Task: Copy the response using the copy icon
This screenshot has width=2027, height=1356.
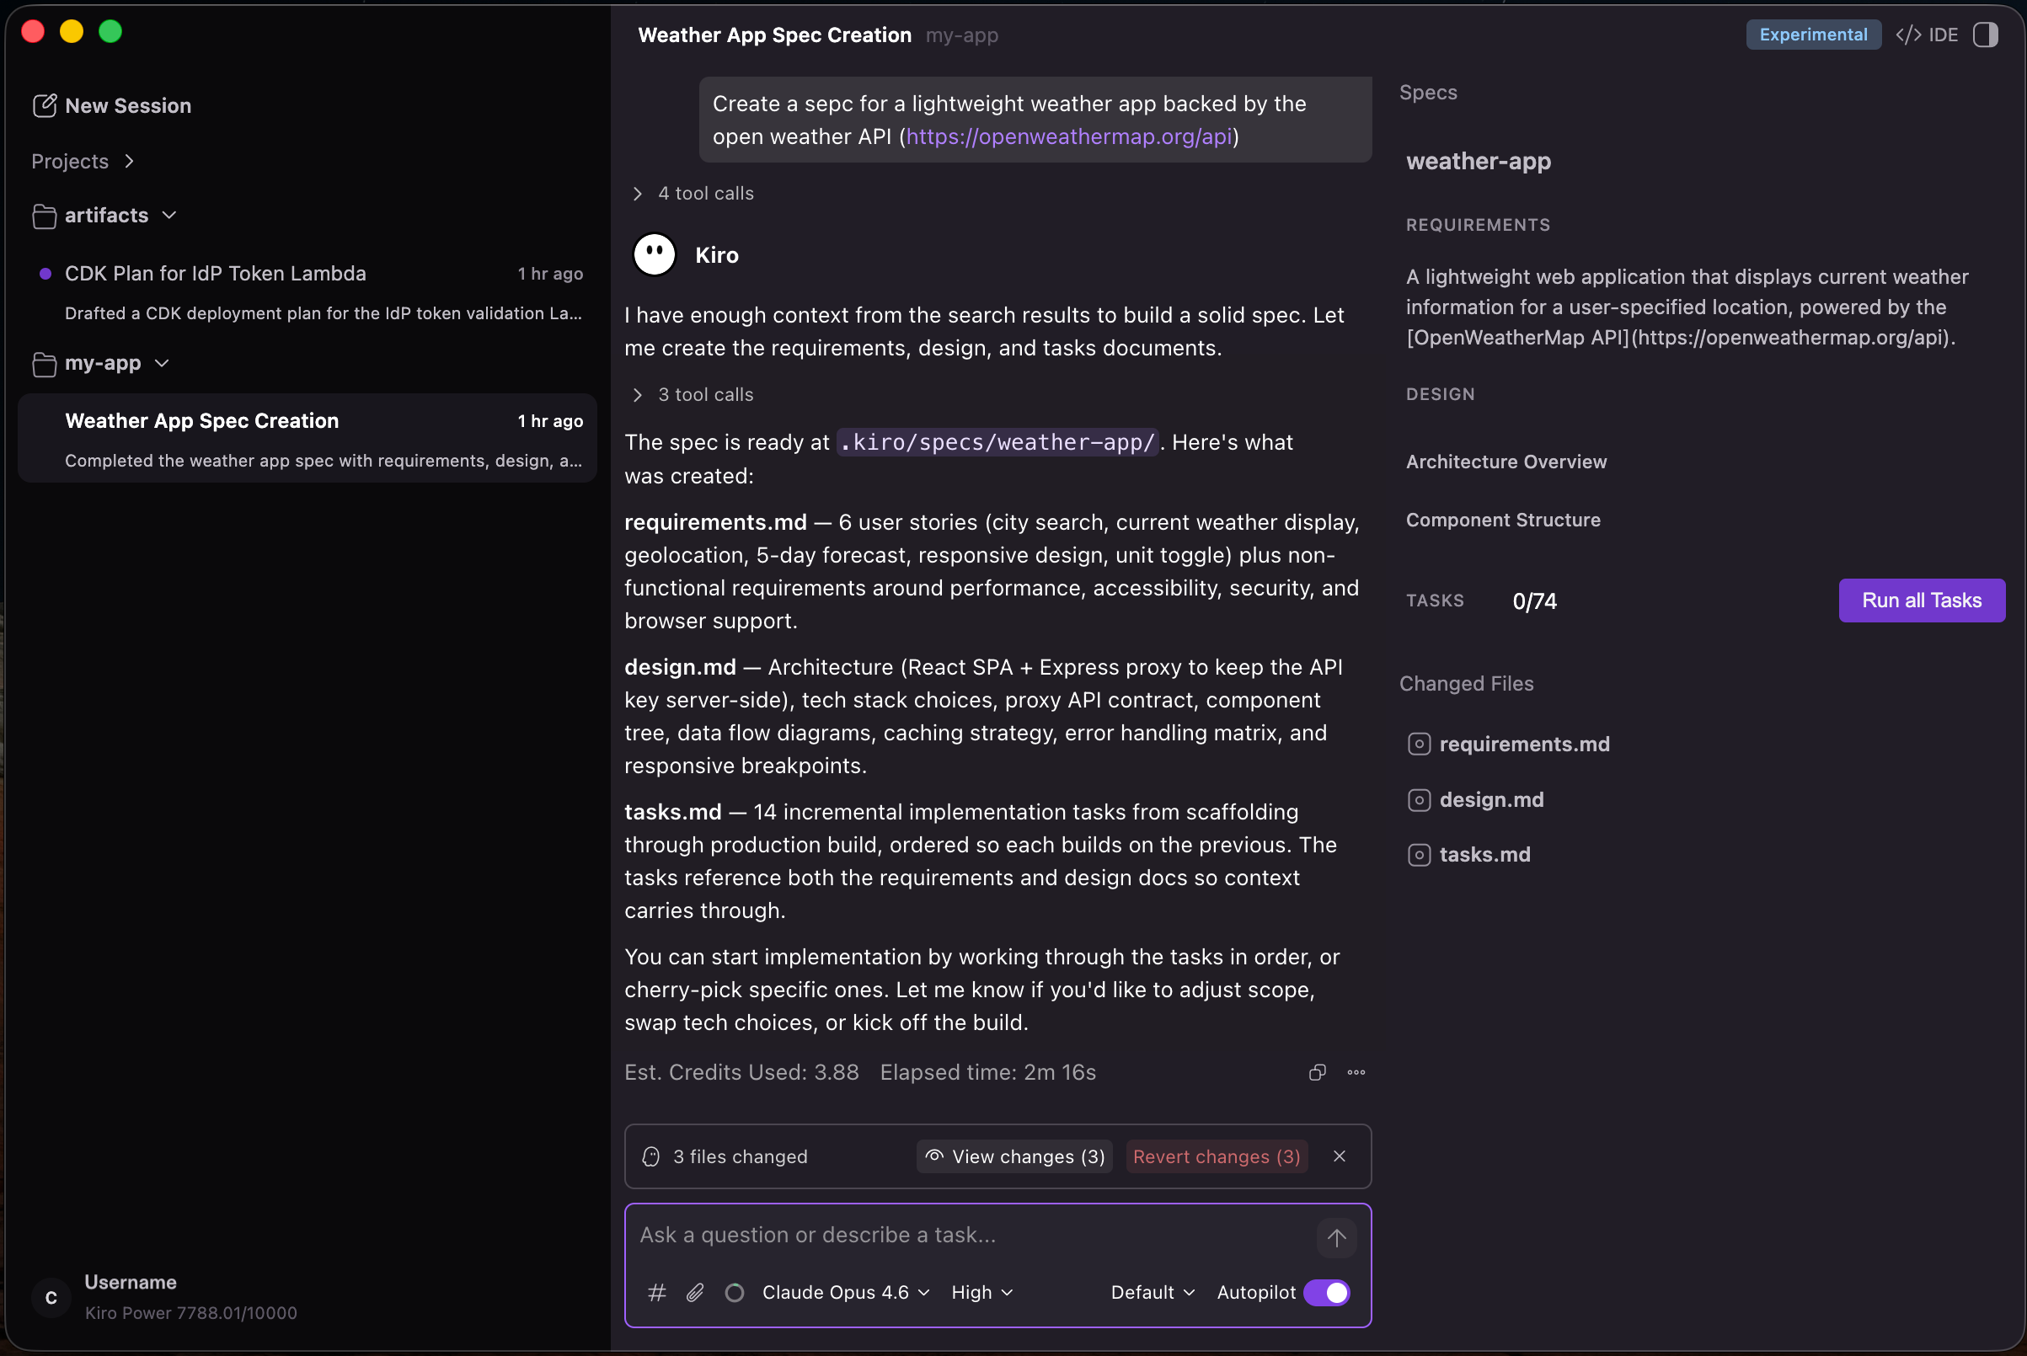Action: click(x=1317, y=1072)
